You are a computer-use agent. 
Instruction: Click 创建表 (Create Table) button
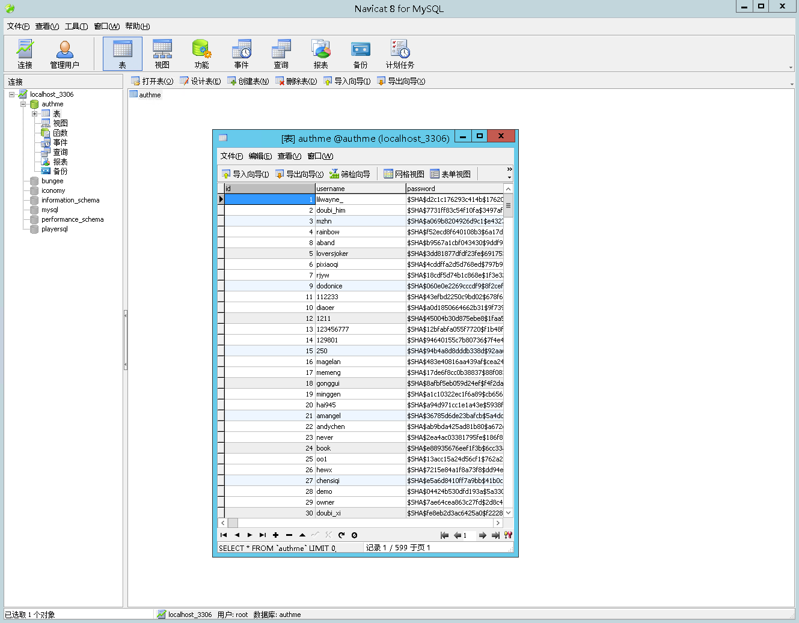[248, 81]
